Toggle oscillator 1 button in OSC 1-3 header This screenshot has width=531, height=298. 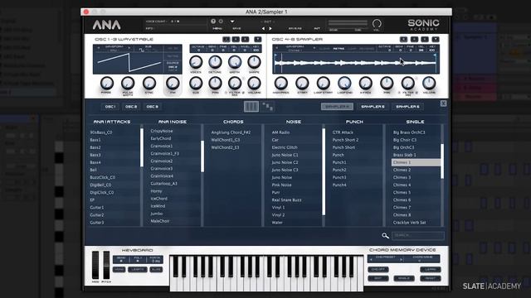tap(227, 39)
